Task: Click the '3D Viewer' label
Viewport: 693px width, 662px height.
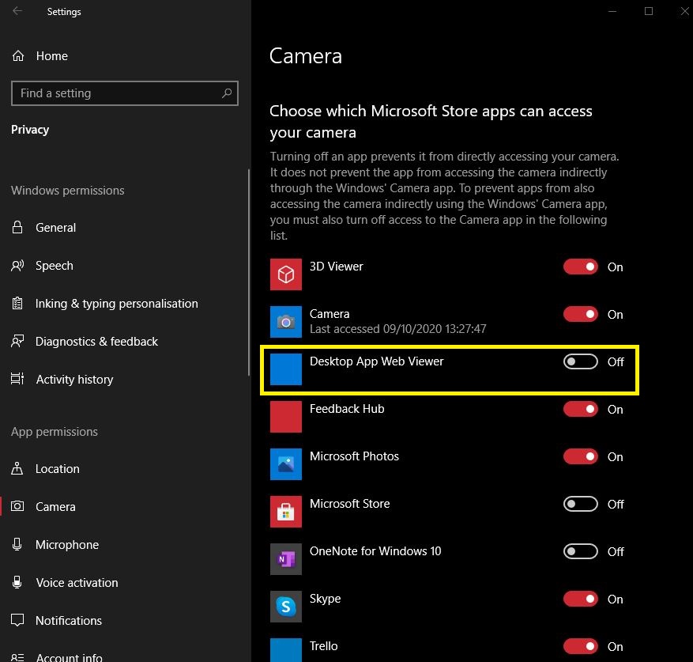Action: coord(336,266)
